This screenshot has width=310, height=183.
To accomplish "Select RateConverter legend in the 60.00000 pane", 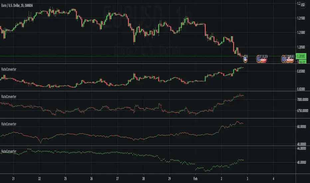I will (x=9, y=124).
